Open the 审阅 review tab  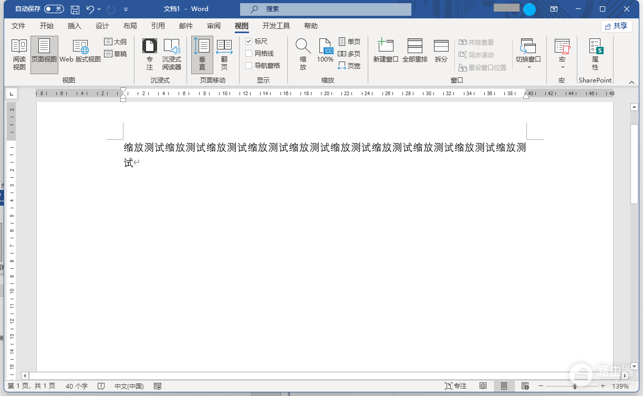click(x=214, y=26)
